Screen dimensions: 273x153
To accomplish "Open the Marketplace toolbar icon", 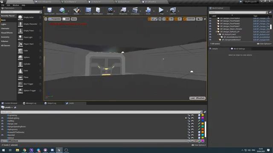I will (98, 10).
